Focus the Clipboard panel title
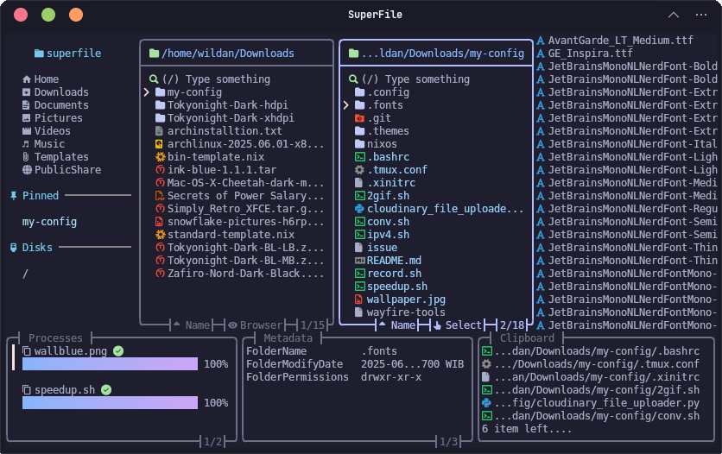 (527, 338)
